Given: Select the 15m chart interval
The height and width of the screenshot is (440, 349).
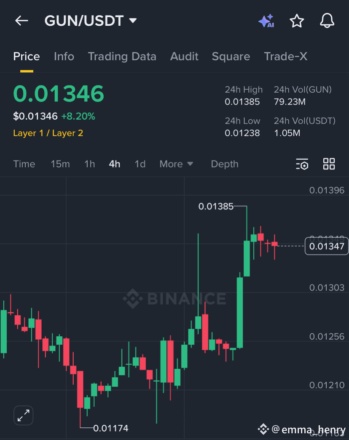Looking at the screenshot, I should pos(60,164).
